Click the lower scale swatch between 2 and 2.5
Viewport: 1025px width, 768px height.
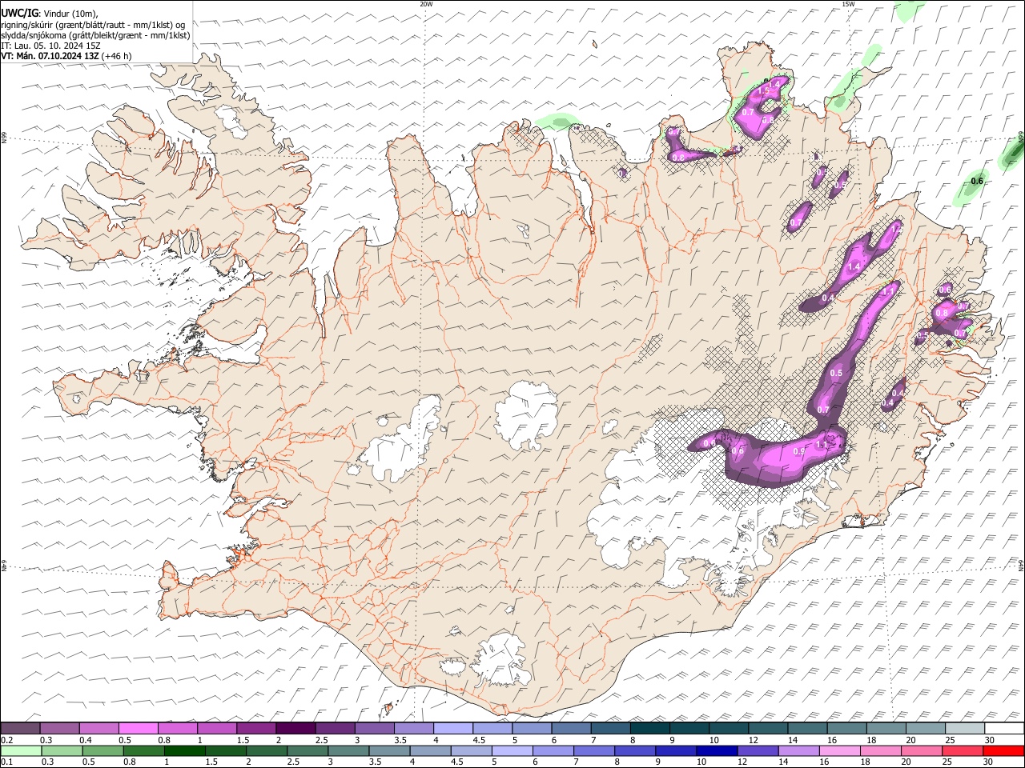tap(267, 750)
